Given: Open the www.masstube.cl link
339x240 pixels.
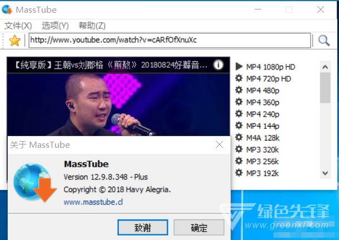Looking at the screenshot, I should (93, 202).
